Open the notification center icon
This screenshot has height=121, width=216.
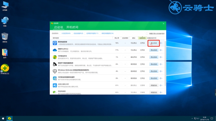(x=212, y=118)
